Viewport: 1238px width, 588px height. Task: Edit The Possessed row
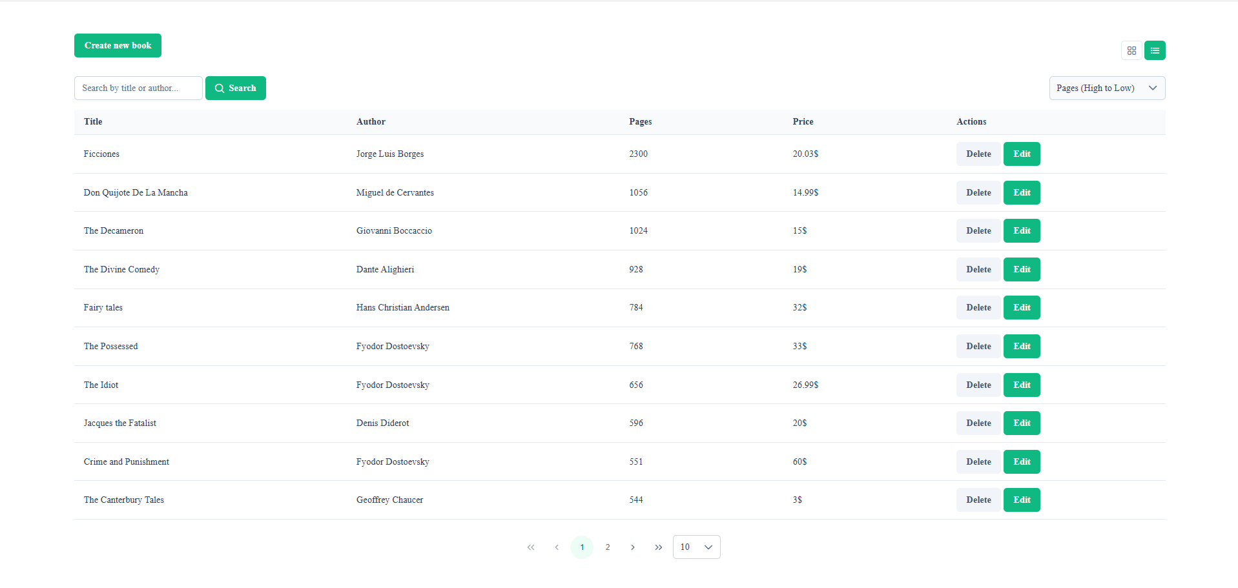(x=1022, y=347)
